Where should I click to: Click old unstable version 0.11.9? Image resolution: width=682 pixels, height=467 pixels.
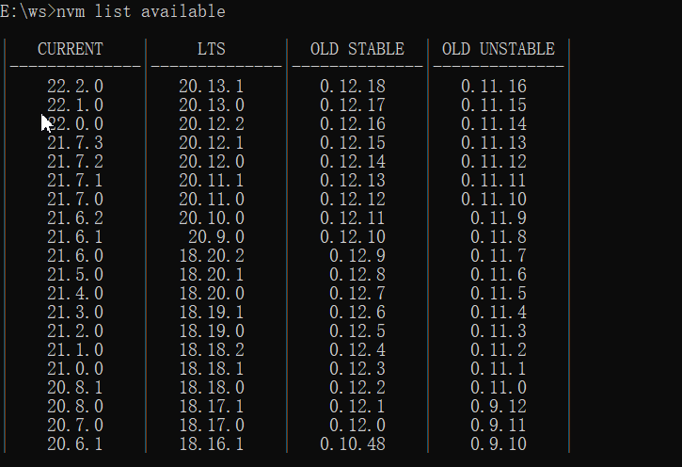click(x=499, y=218)
